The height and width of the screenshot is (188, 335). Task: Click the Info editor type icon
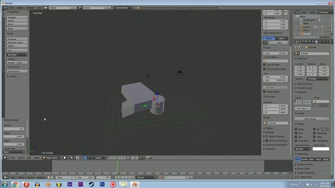click(6, 8)
